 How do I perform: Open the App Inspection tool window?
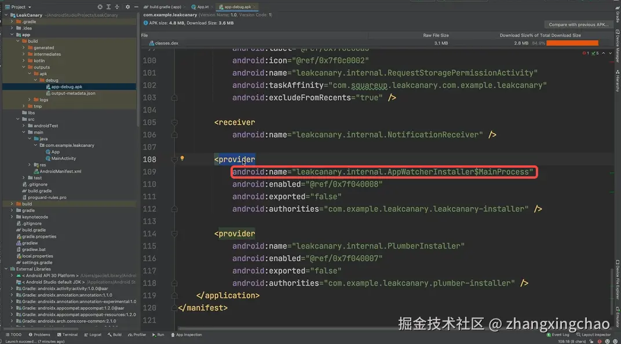click(187, 335)
